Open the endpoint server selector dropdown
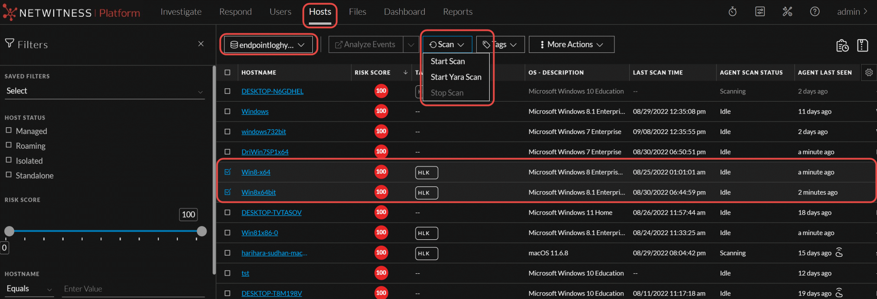Viewport: 877px width, 299px height. coord(268,45)
